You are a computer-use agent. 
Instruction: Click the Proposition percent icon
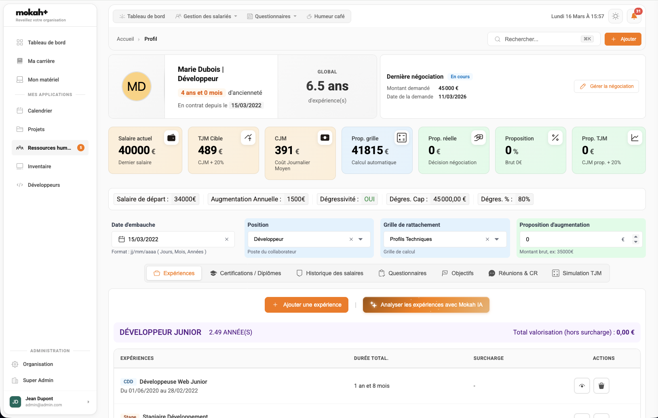[x=555, y=138]
